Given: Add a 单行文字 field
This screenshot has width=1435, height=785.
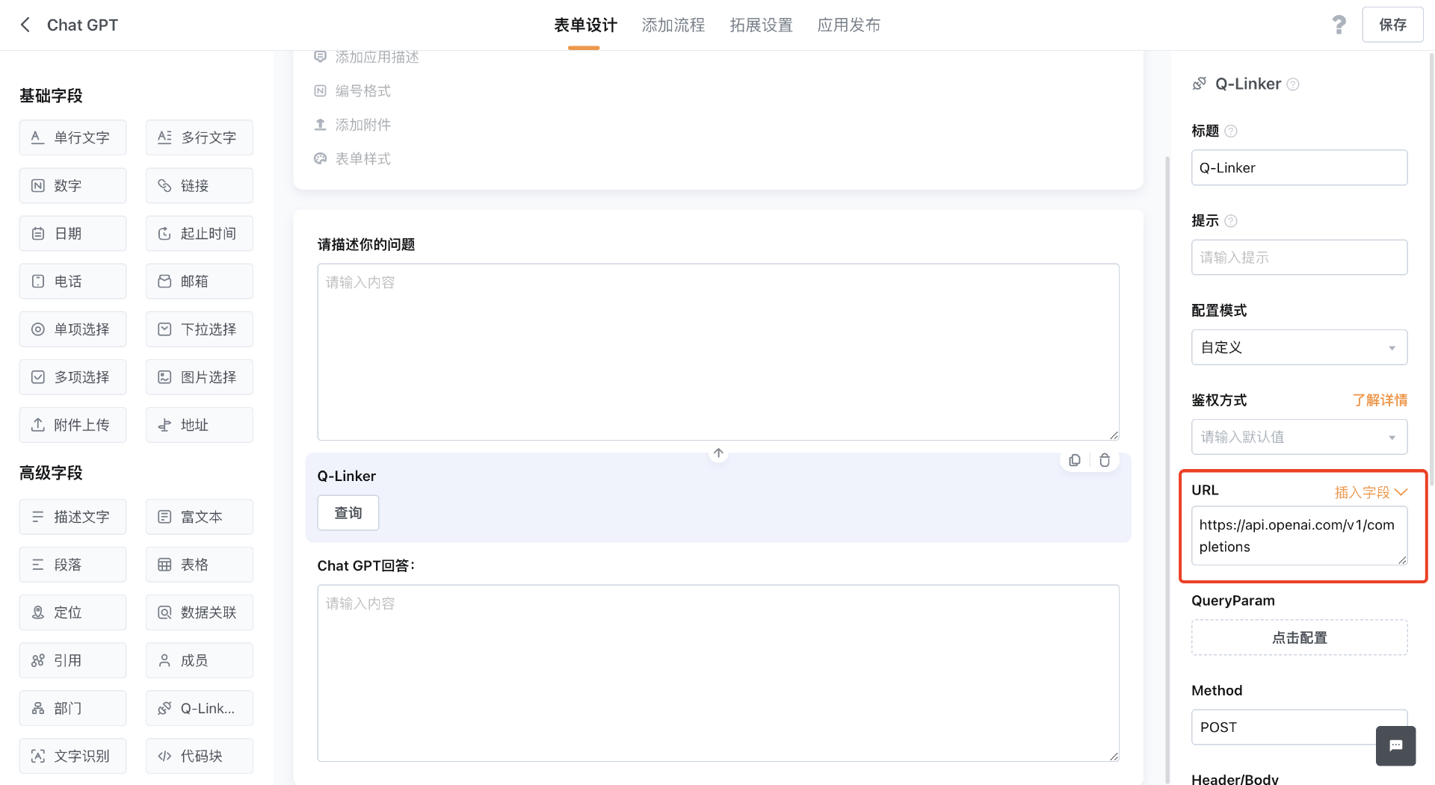Looking at the screenshot, I should [72, 137].
